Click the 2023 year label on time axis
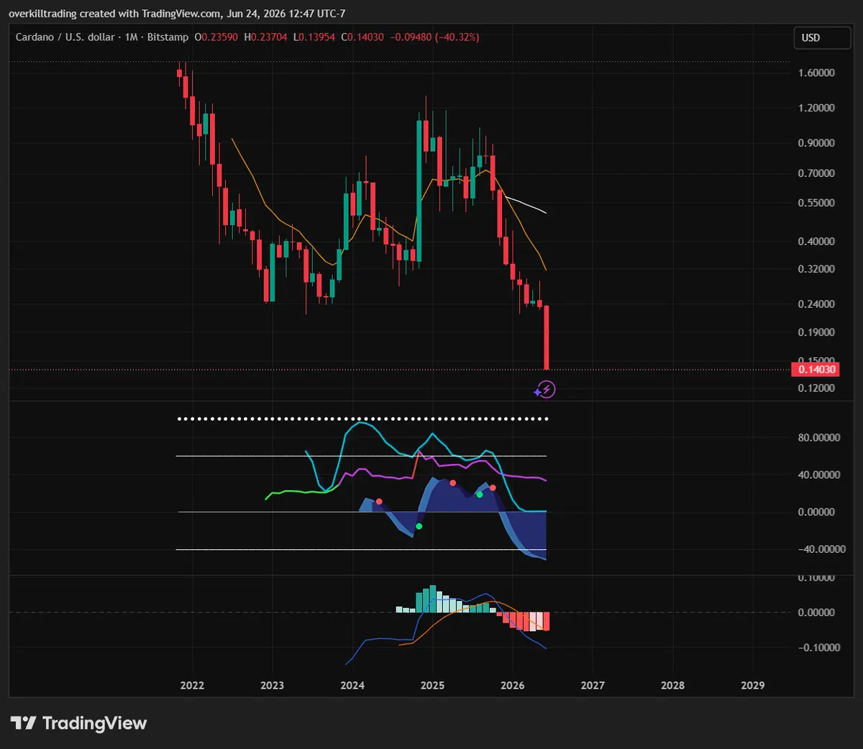Image resolution: width=863 pixels, height=749 pixels. pos(273,685)
